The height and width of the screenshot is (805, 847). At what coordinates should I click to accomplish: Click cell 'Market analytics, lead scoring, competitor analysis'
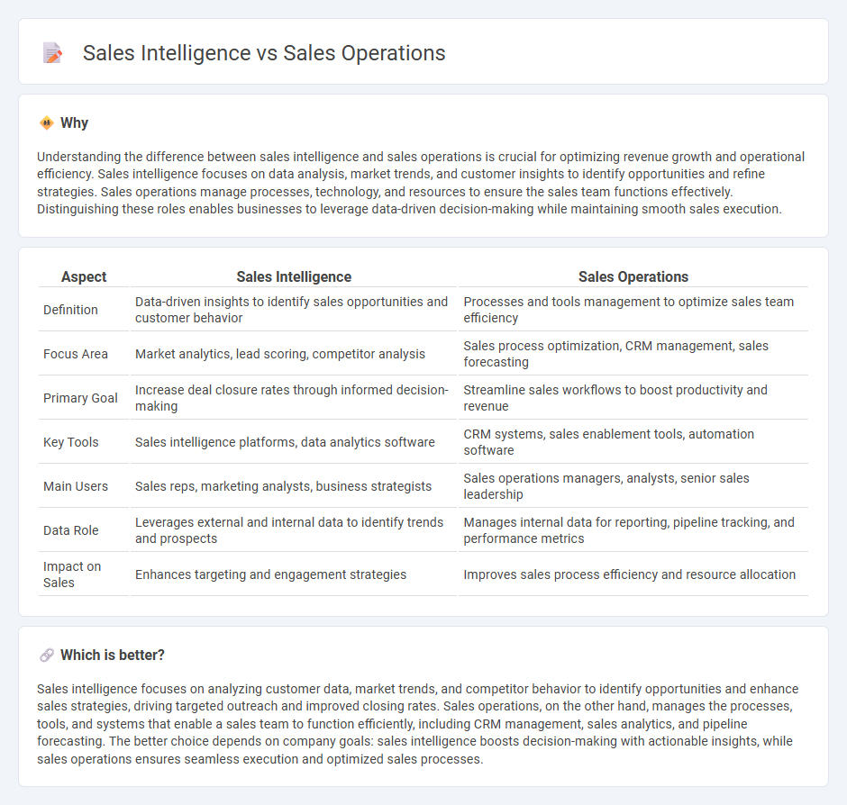[x=294, y=354]
